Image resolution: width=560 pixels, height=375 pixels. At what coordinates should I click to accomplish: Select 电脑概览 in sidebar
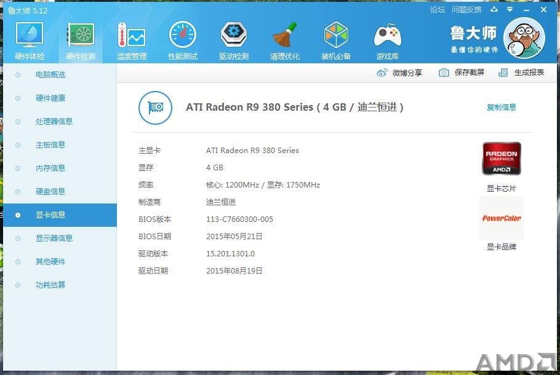(x=60, y=75)
